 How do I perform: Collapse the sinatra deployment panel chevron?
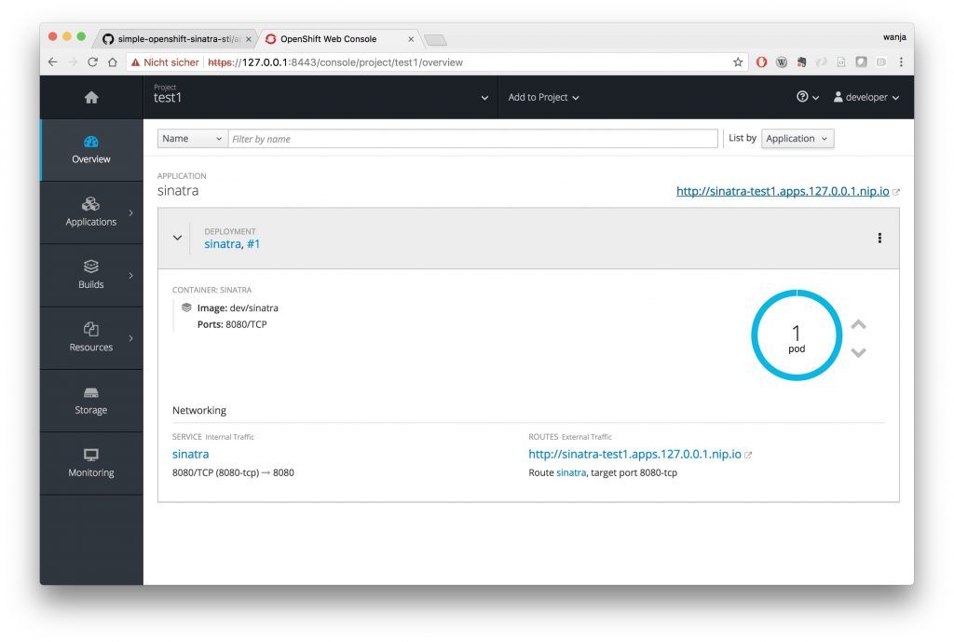[x=177, y=238]
